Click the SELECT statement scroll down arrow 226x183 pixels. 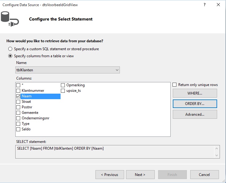[x=217, y=155]
